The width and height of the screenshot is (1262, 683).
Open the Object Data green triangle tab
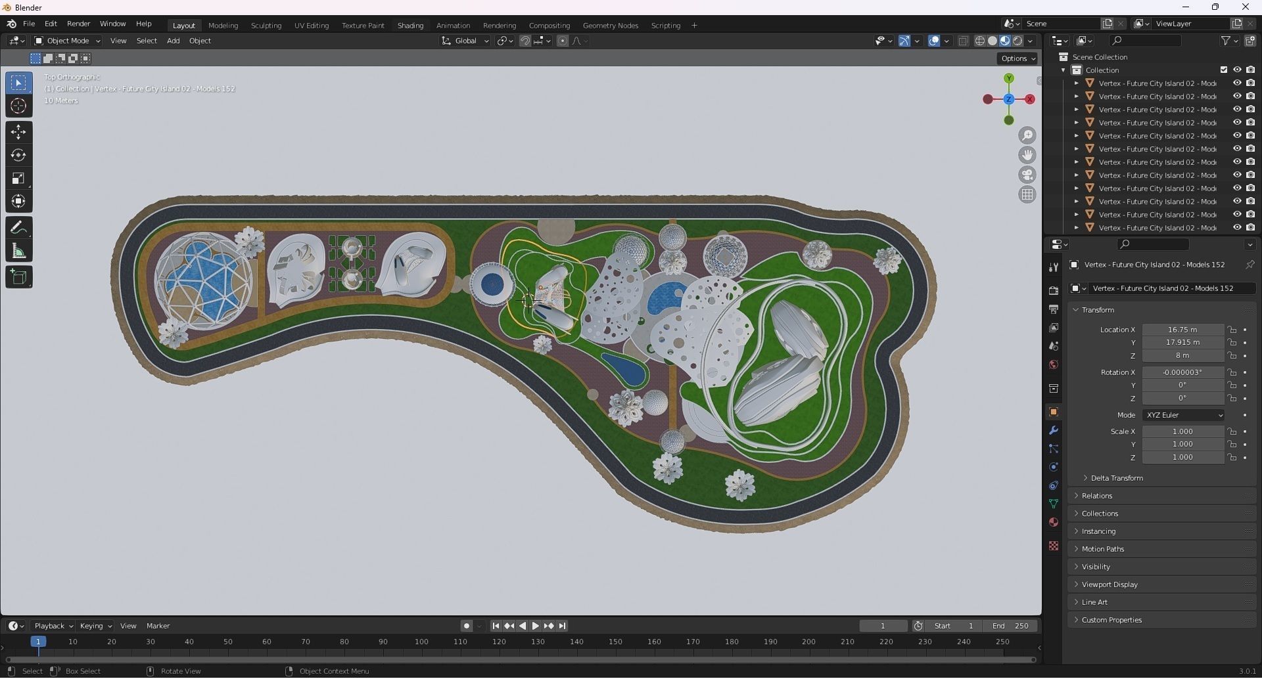coord(1054,504)
